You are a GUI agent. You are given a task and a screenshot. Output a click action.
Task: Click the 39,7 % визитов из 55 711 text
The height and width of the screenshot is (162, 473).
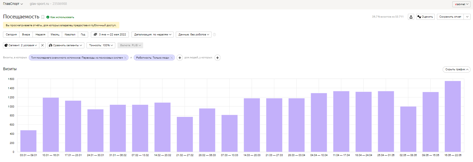click(x=388, y=17)
